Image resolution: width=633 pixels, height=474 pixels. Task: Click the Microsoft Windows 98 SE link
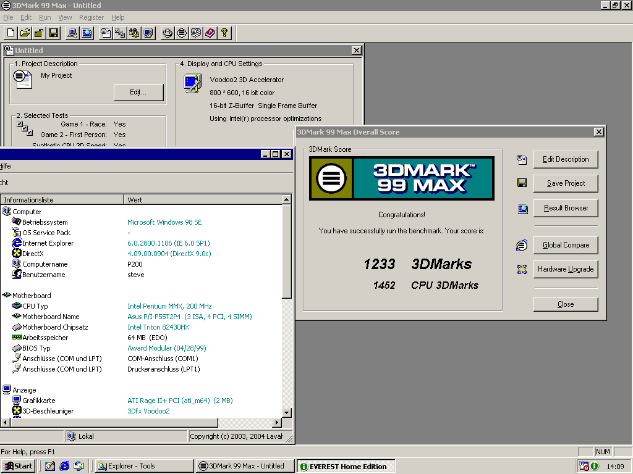tap(164, 222)
